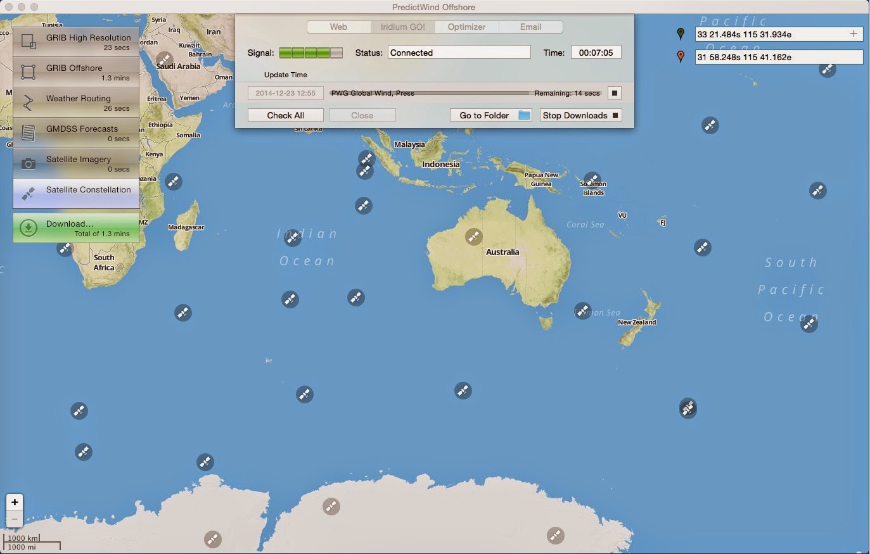Click the satellite icon over Australia
870x554 pixels.
[x=474, y=237]
